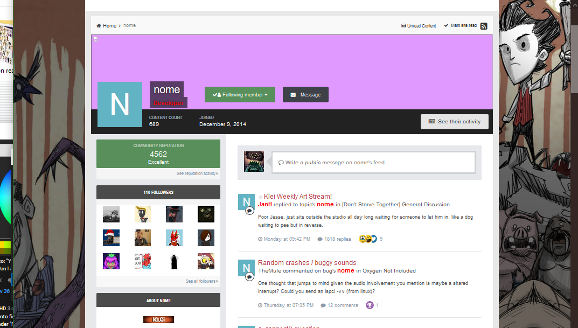Open follower avatar with black suited figure
This screenshot has width=578, height=328.
[x=143, y=214]
